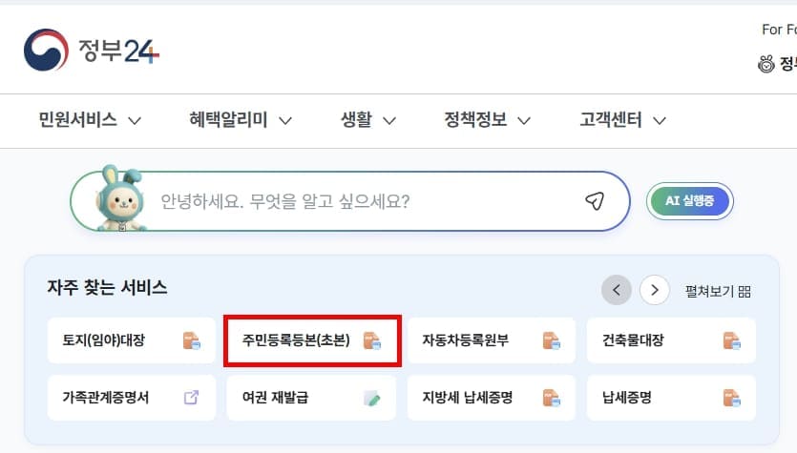
Task: Click the 건축물대장 document icon
Action: (731, 340)
